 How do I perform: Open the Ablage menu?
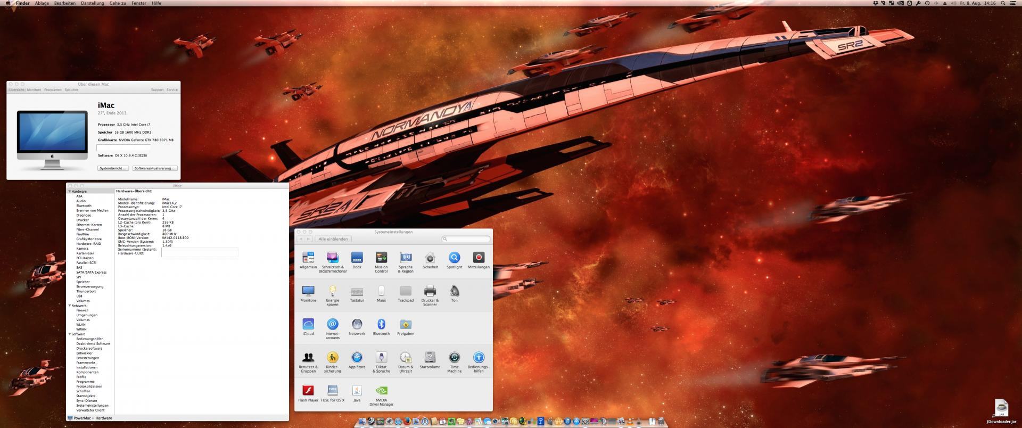click(42, 3)
